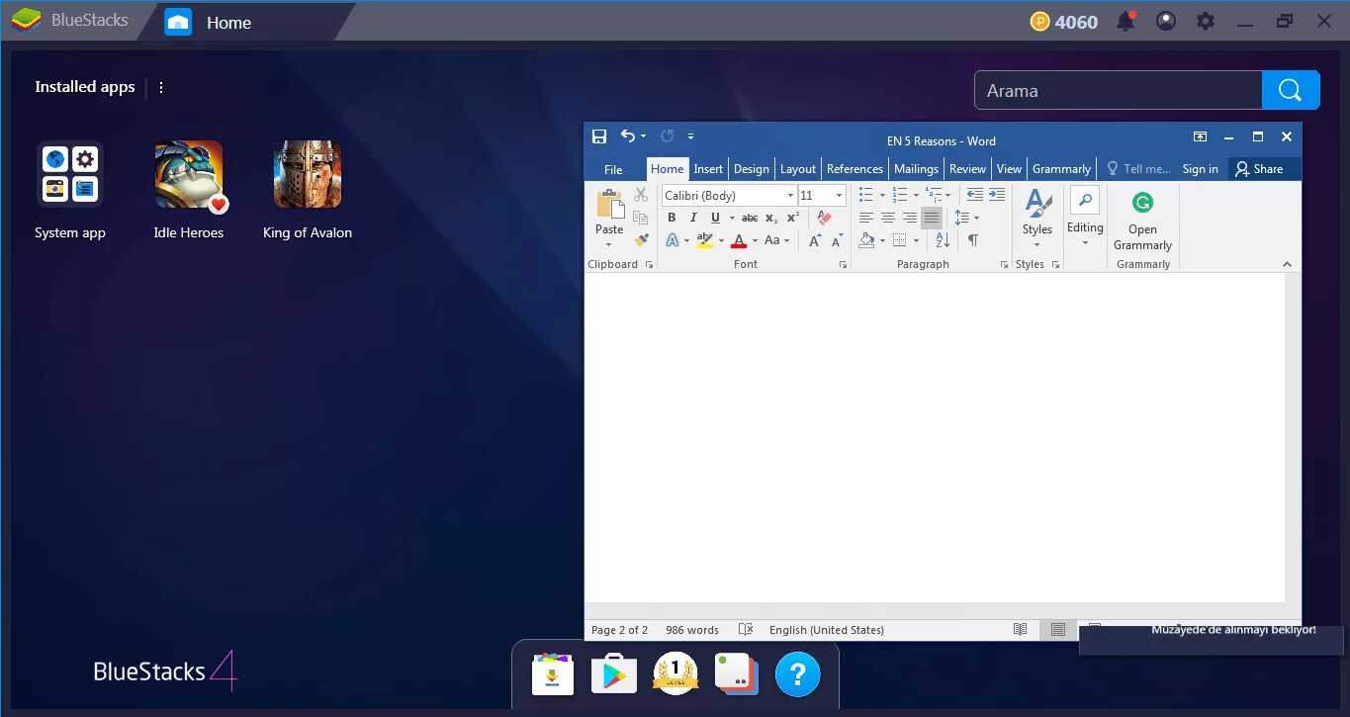Sort paragraphs A to Z in Word
This screenshot has height=717, width=1350.
tap(943, 240)
